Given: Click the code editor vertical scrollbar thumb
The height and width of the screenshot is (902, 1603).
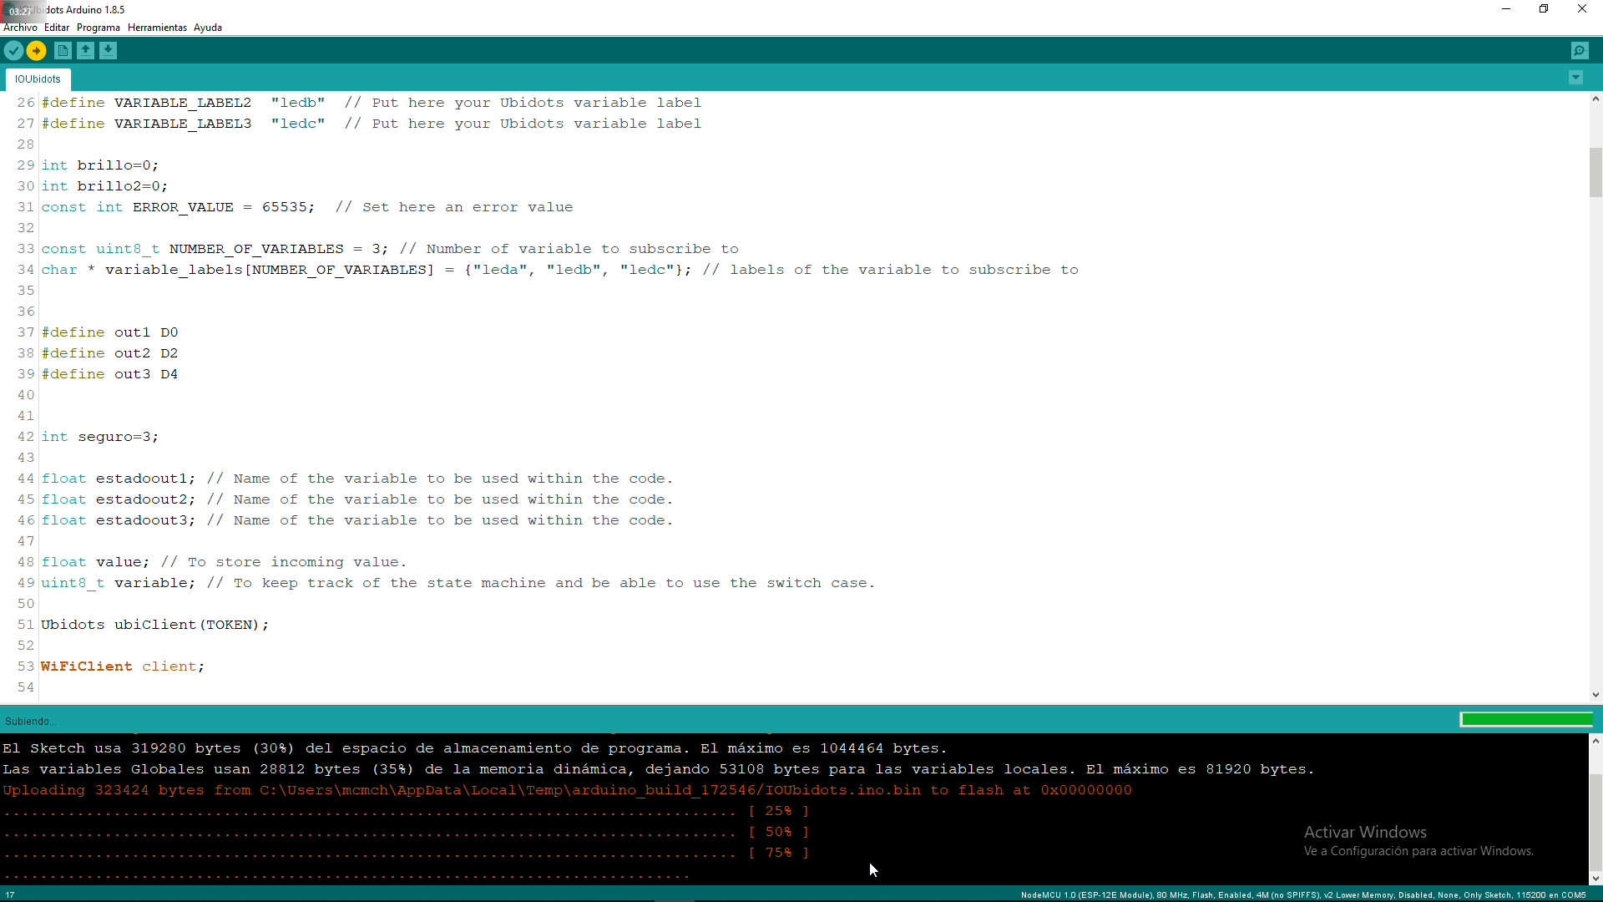Looking at the screenshot, I should pyautogui.click(x=1595, y=172).
